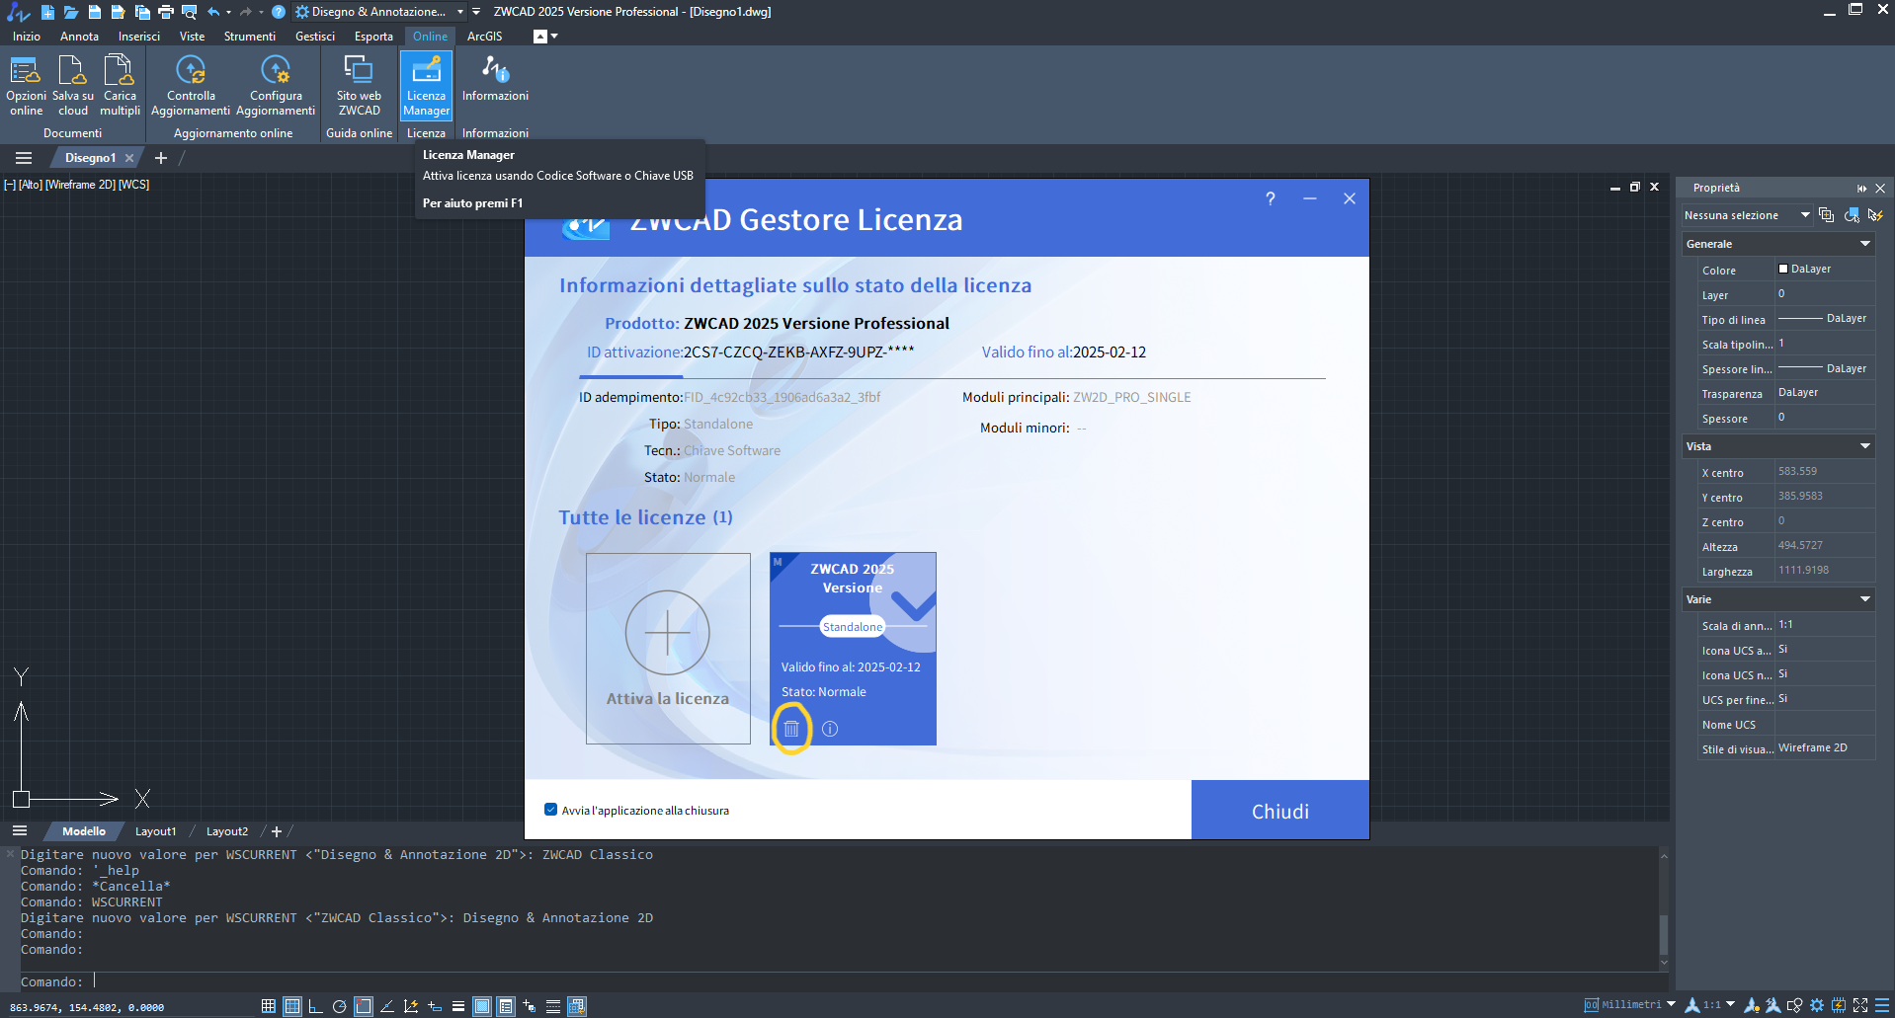Click the hamburger menu left of the Disegno1 tab

click(x=24, y=158)
